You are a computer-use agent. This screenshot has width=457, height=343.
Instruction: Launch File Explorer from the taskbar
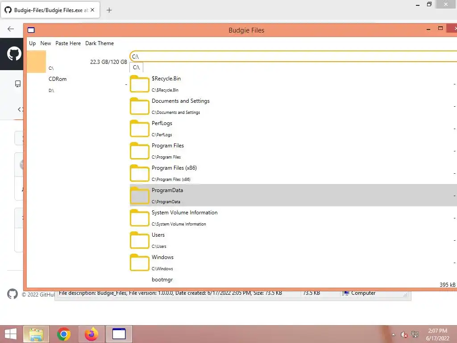[x=36, y=334]
